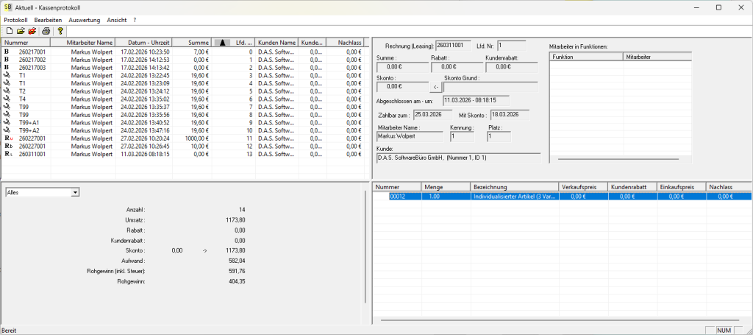Open the 'Alles' filter dropdown

[75, 192]
